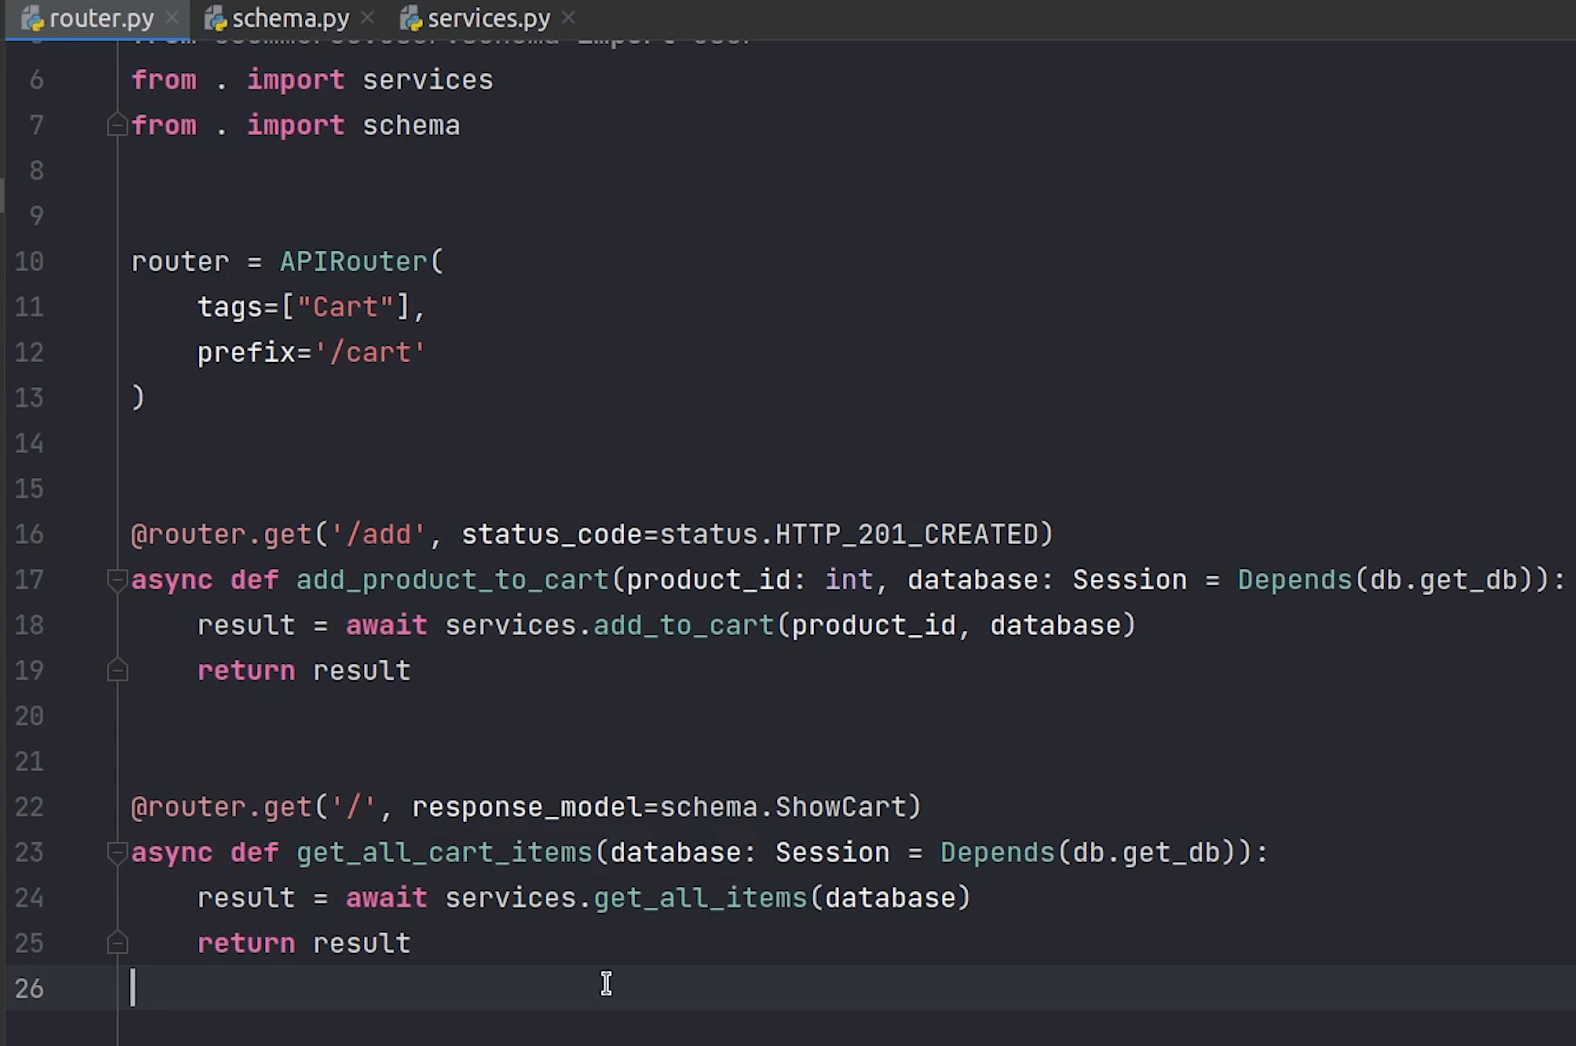Image resolution: width=1576 pixels, height=1046 pixels.
Task: Click the add_to_cart method call on line 18
Action: pos(683,625)
